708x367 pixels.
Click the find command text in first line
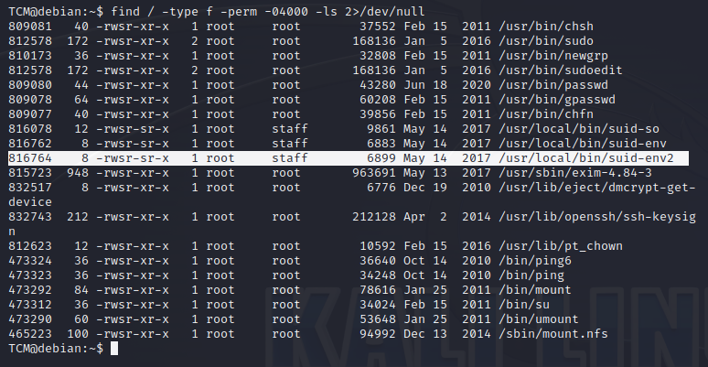(x=268, y=12)
